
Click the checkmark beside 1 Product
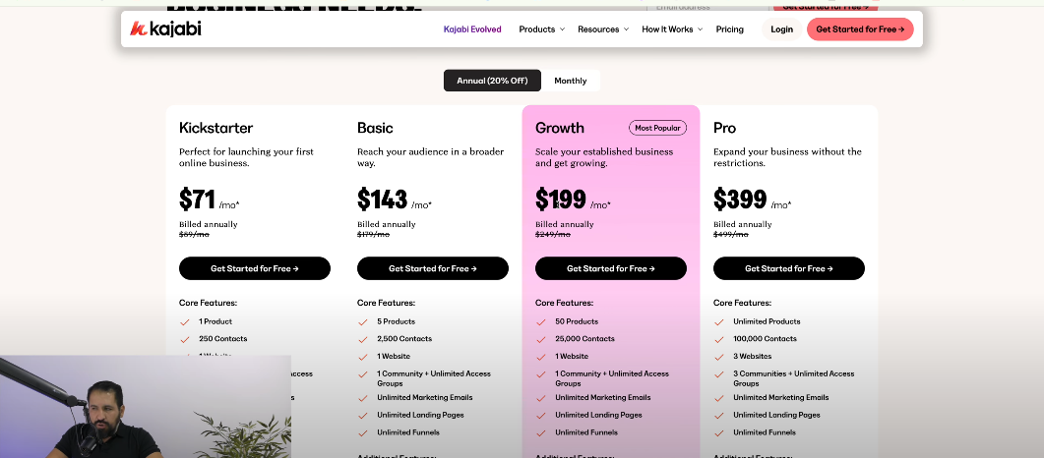pyautogui.click(x=184, y=322)
